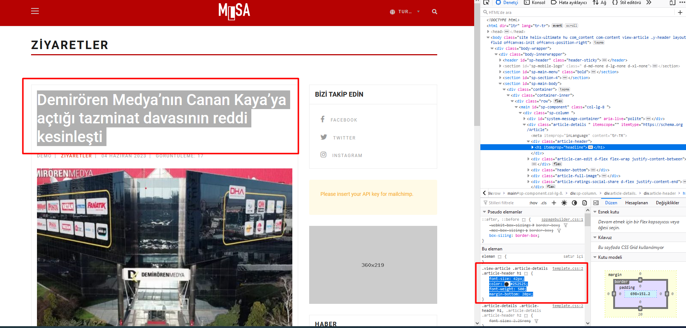Viewport: 686px width, 328px height.
Task: Toggle :hov pseudo-class panel
Action: point(533,203)
